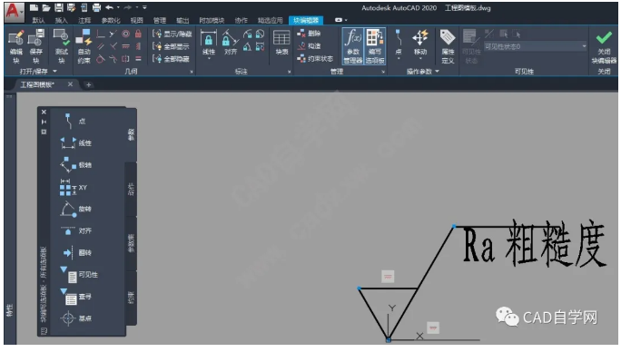This screenshot has height=352, width=631.
Task: Select the Equal constraint icon
Action: tap(138, 59)
